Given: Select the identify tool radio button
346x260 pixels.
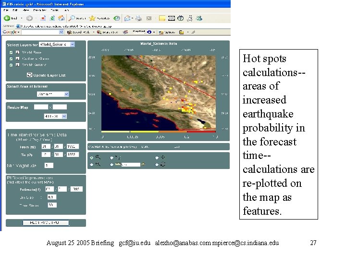Looking at the screenshot, I should click(111, 157).
